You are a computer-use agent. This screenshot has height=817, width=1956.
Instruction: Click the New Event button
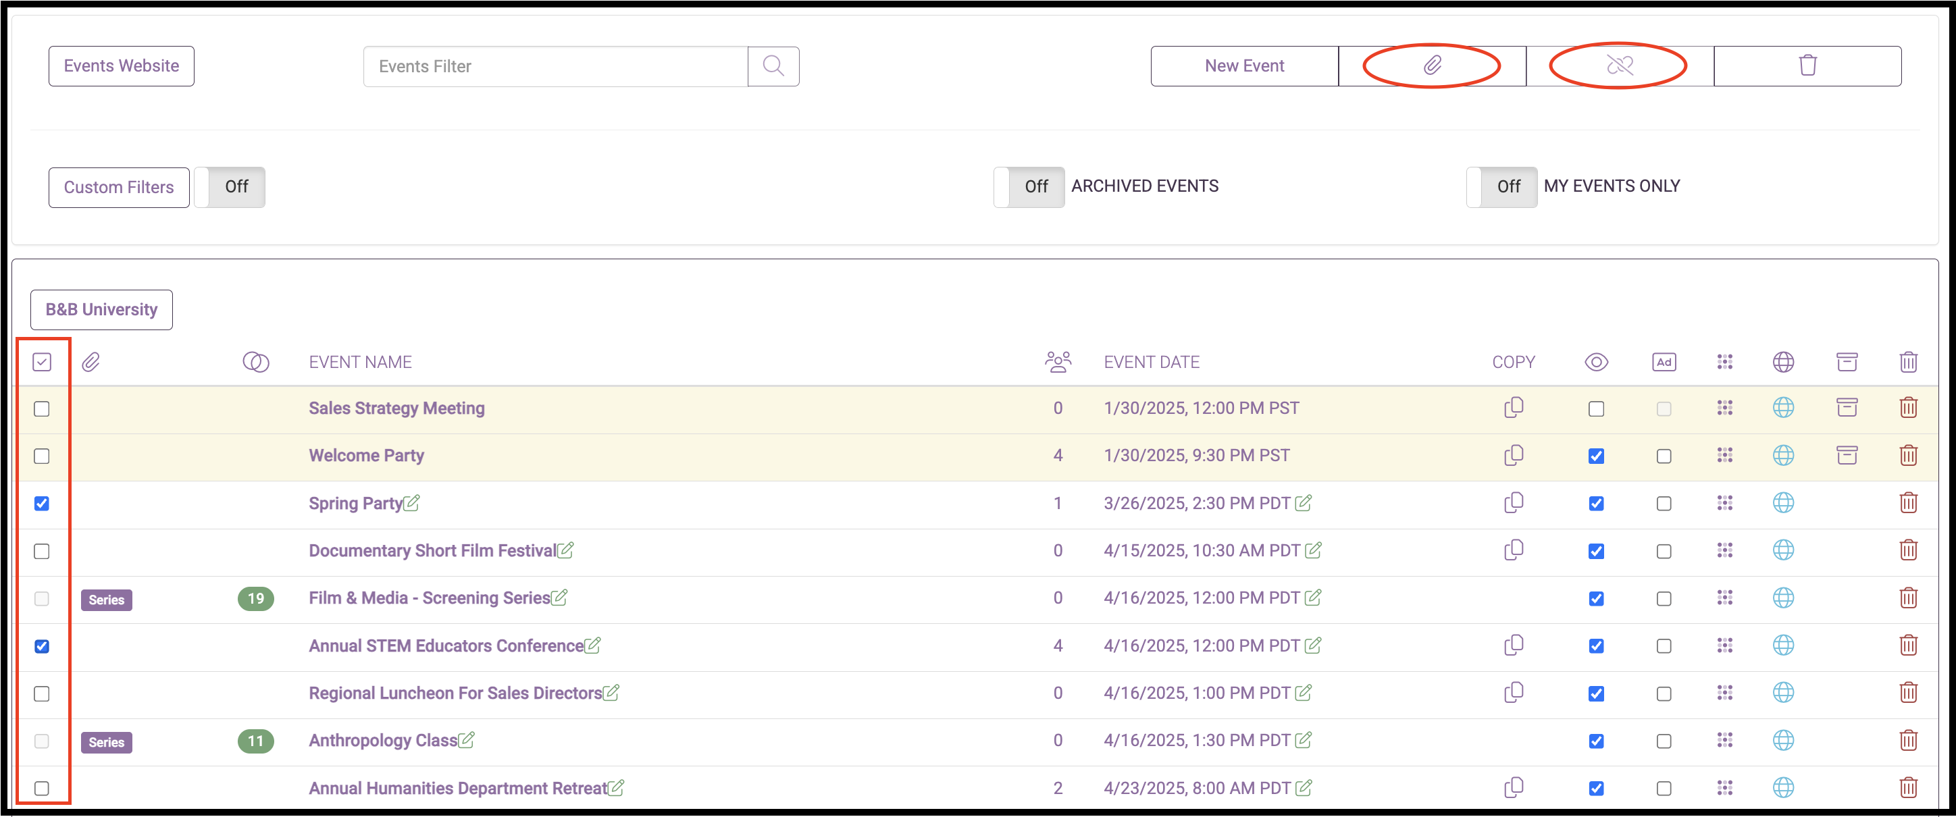tap(1243, 66)
